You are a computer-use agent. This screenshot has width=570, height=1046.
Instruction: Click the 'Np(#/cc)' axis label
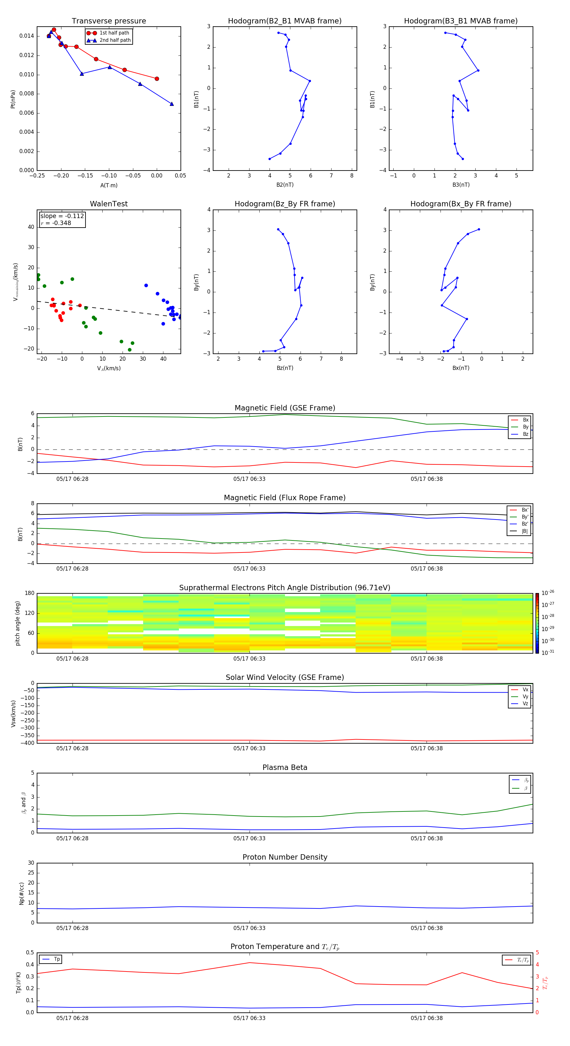(22, 893)
